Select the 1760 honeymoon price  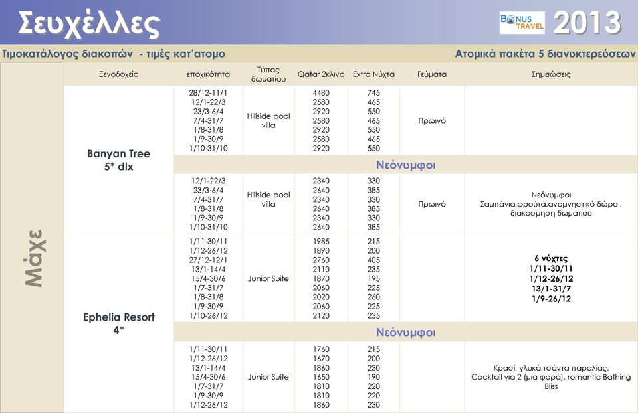click(x=320, y=349)
